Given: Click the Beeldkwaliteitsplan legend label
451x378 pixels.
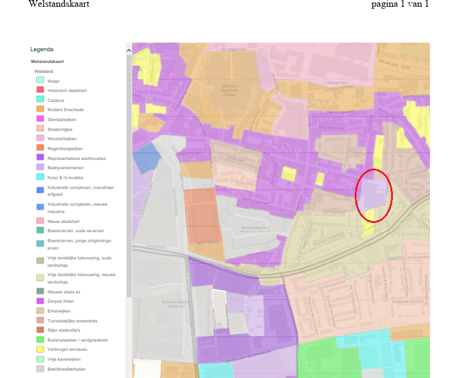Looking at the screenshot, I should [x=67, y=369].
